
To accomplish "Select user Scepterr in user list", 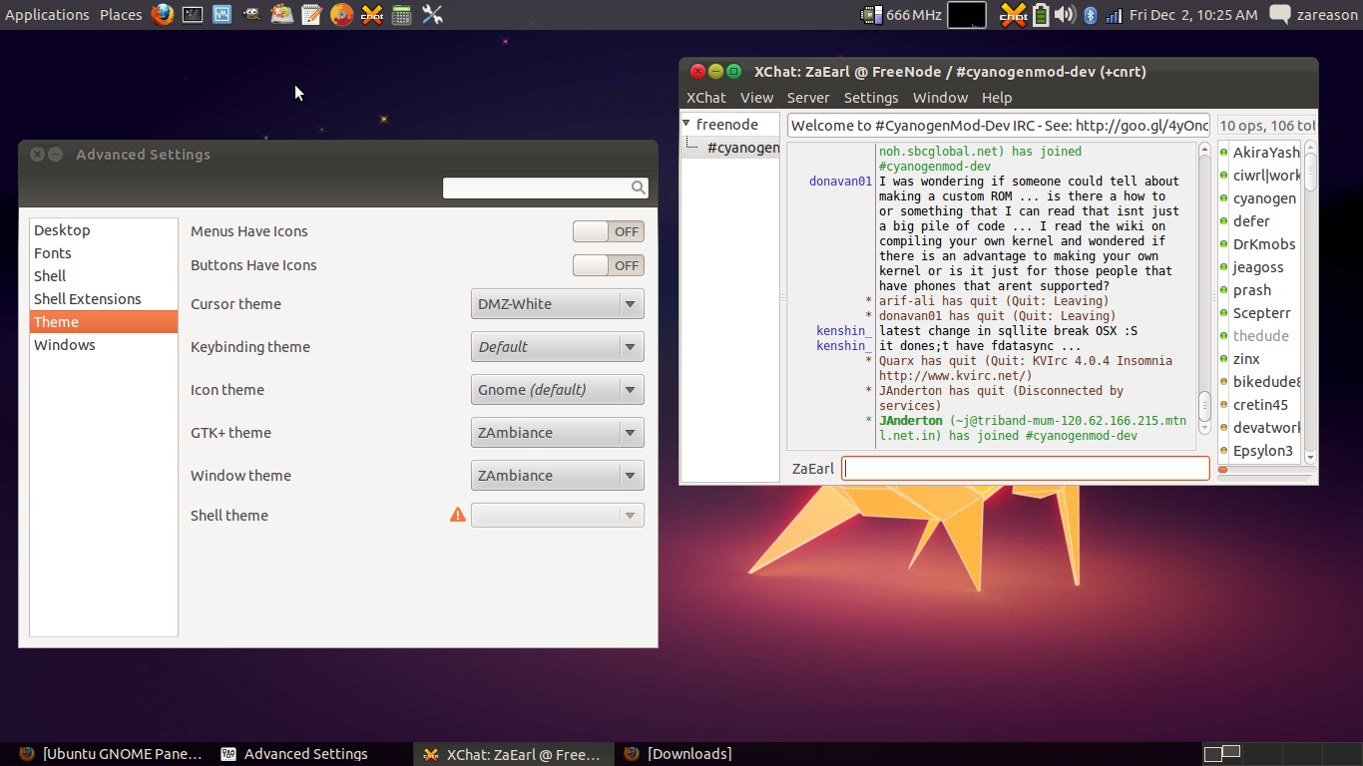I will coord(1260,313).
